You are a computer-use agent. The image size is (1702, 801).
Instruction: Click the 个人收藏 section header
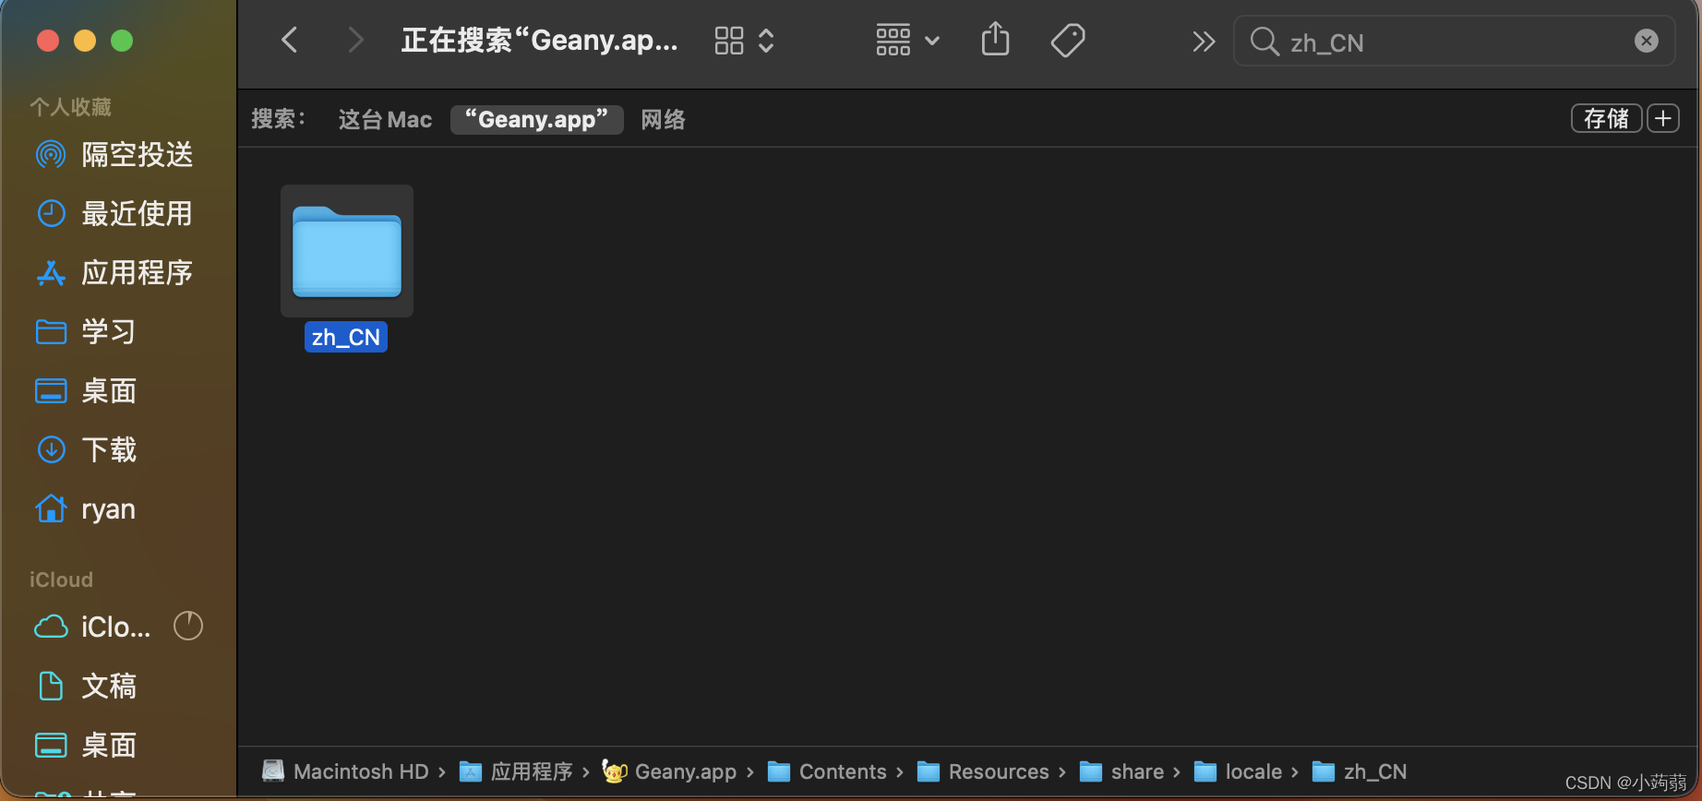pyautogui.click(x=70, y=107)
